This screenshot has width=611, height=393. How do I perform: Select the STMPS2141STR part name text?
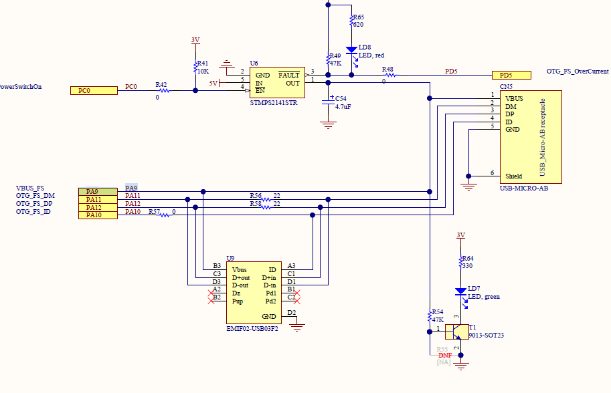click(274, 103)
